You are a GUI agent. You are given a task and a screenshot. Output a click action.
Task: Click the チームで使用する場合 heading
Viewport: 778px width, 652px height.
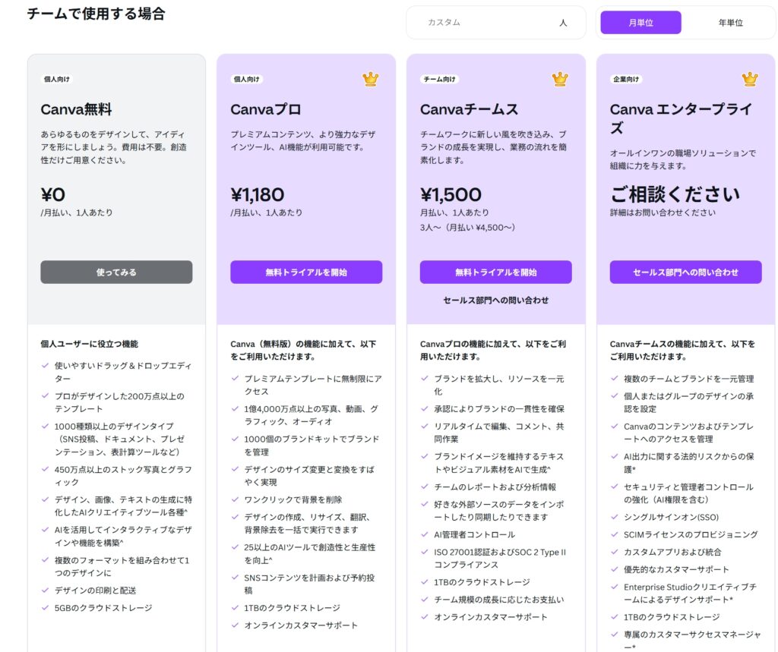point(96,14)
